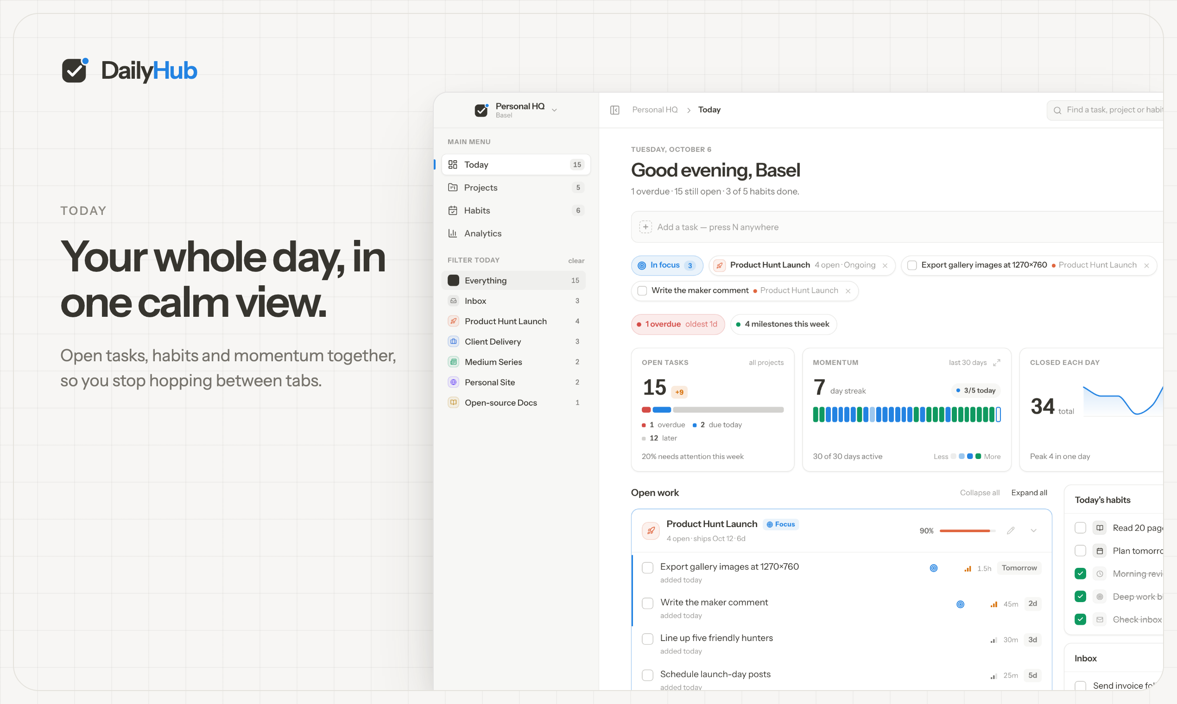Click the 4 milestones this week pill
Screen dimensions: 1177x704
coord(783,325)
